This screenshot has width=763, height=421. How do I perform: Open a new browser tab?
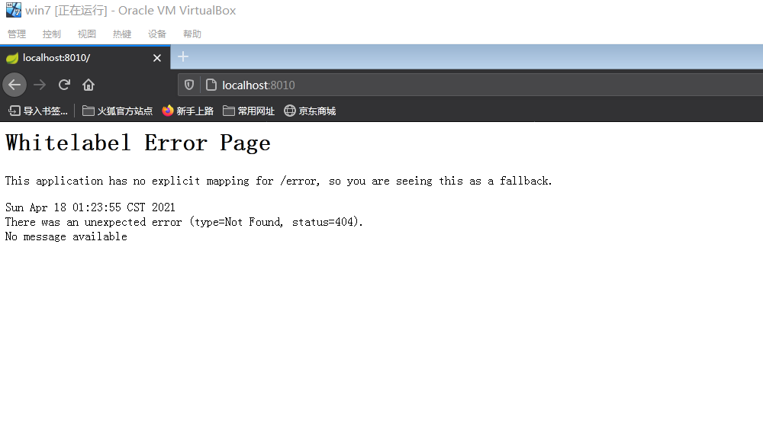point(183,57)
